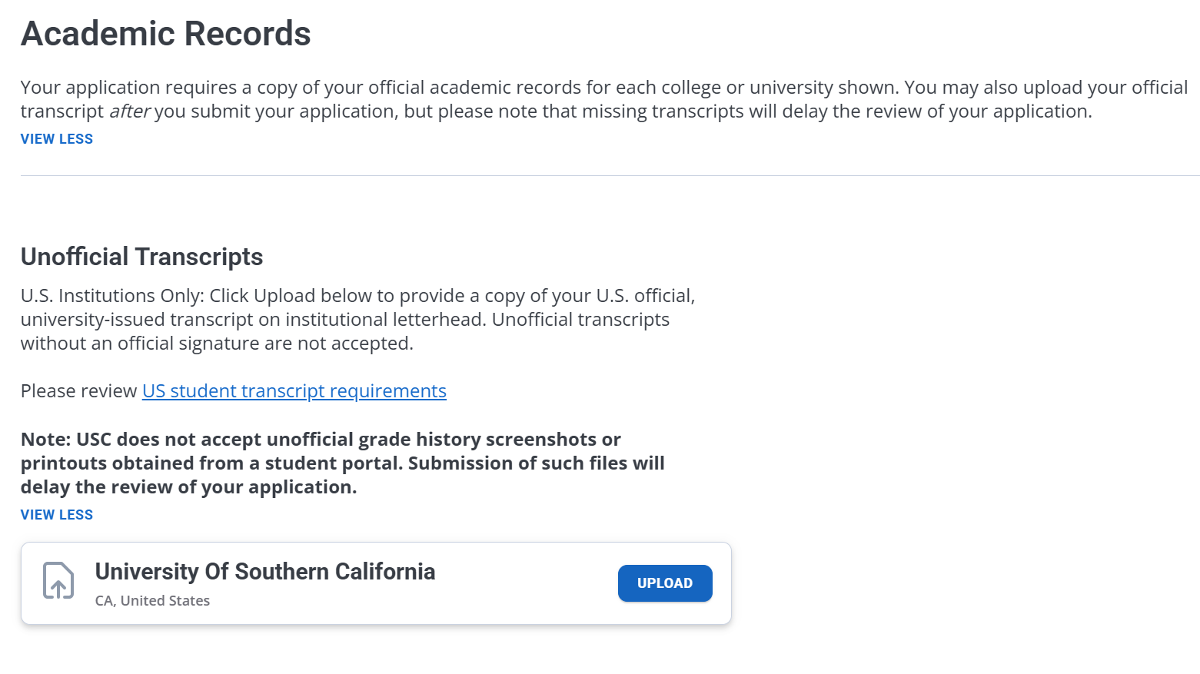Click the file upload document icon
The width and height of the screenshot is (1200, 674).
coord(58,580)
